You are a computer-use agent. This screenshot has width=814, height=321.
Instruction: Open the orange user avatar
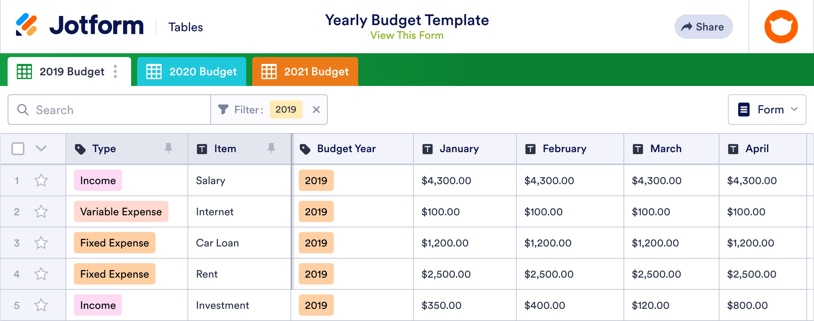781,27
